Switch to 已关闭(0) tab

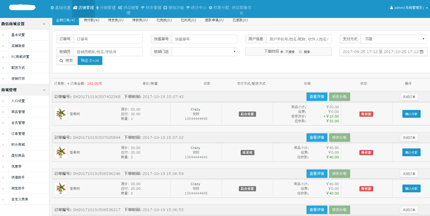coord(188,20)
